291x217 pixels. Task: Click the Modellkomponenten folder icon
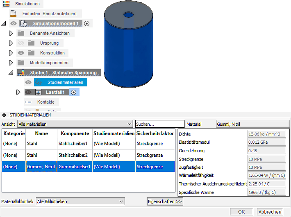click(x=21, y=63)
